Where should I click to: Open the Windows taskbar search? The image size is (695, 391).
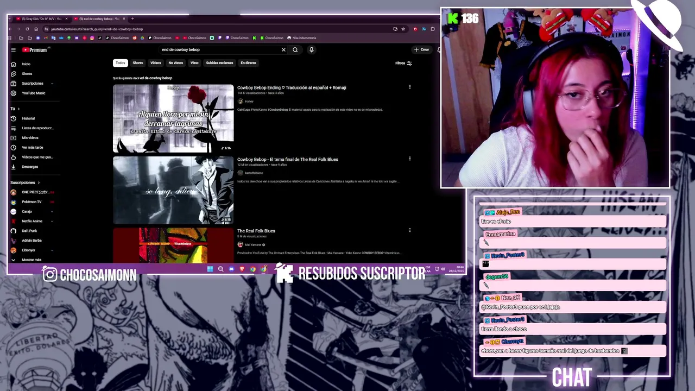220,269
